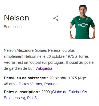Expand more inscription dates via PLUS
The height and width of the screenshot is (106, 99).
[32, 98]
